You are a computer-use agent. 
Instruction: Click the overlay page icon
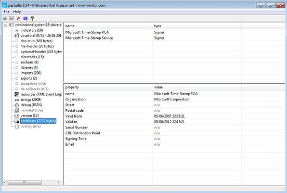click(x=17, y=126)
